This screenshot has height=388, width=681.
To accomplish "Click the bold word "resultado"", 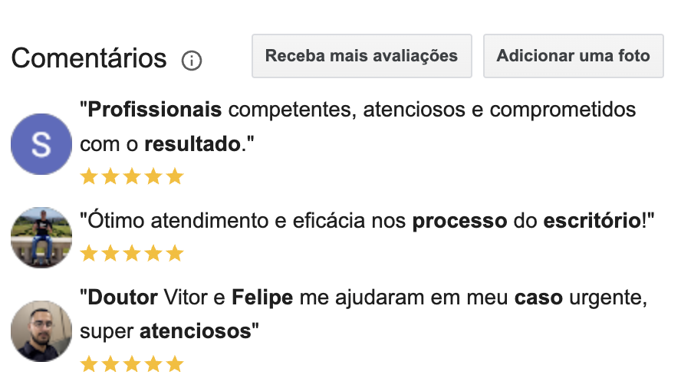I will [x=192, y=143].
